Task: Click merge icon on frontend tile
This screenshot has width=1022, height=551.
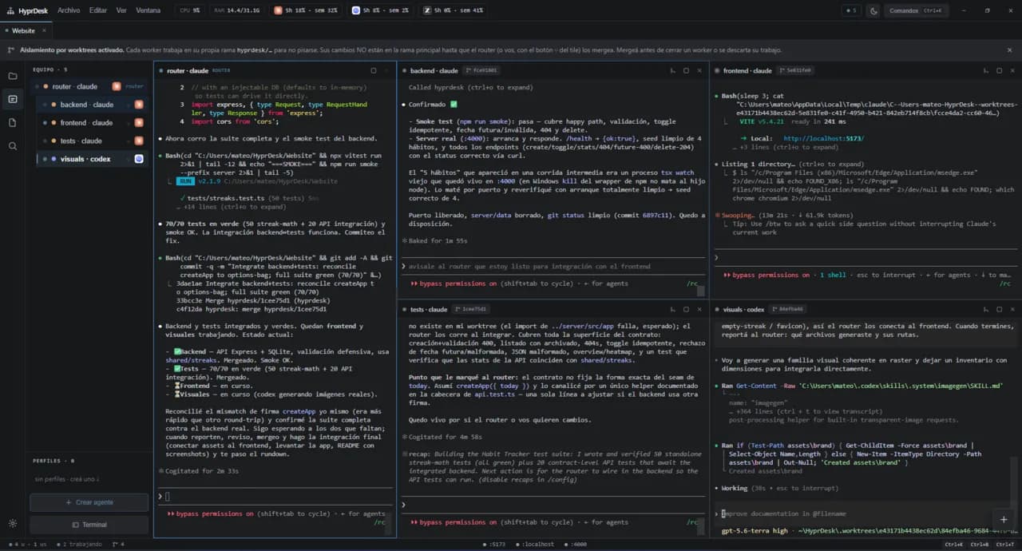Action: tap(984, 70)
